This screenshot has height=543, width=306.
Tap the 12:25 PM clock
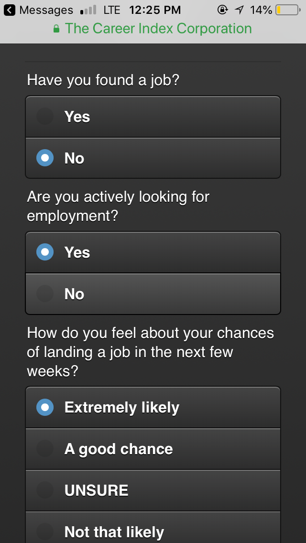point(155,10)
